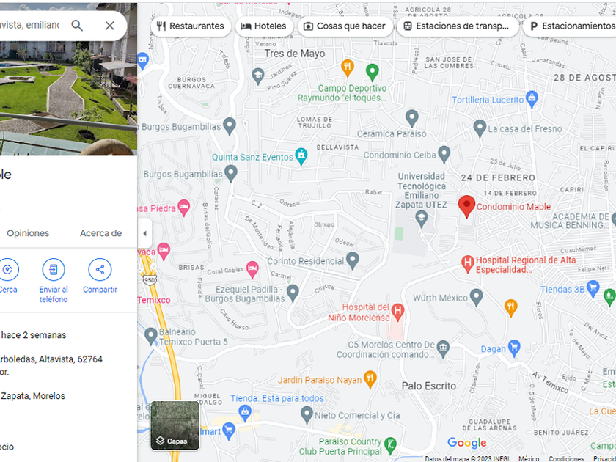Image resolution: width=616 pixels, height=462 pixels.
Task: Click the search magnifier icon
Action: (x=77, y=26)
